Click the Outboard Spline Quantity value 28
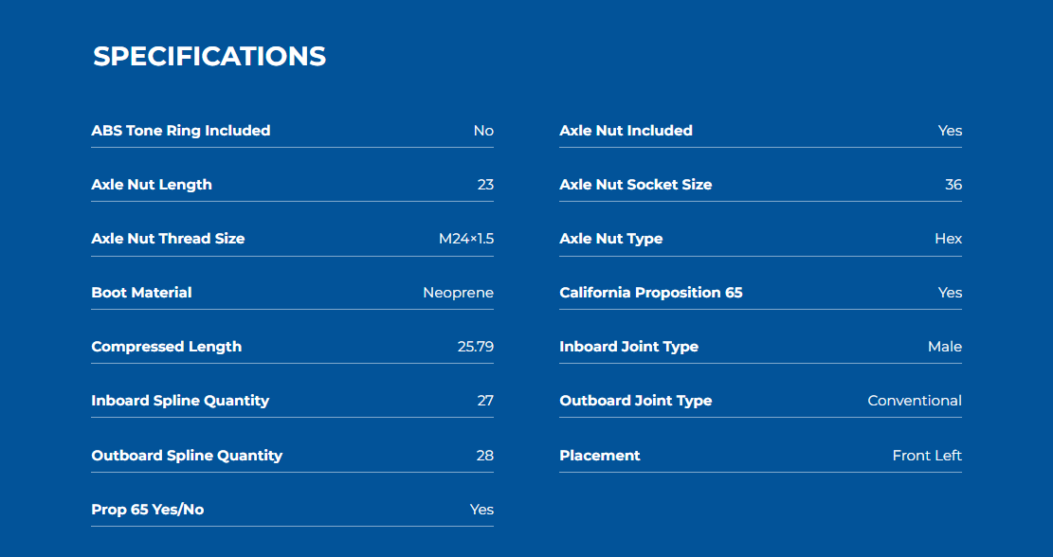 click(485, 455)
